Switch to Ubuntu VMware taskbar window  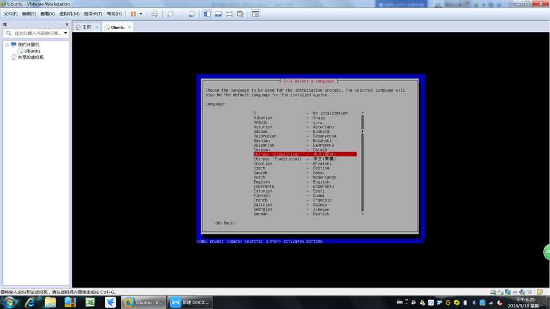tap(143, 302)
